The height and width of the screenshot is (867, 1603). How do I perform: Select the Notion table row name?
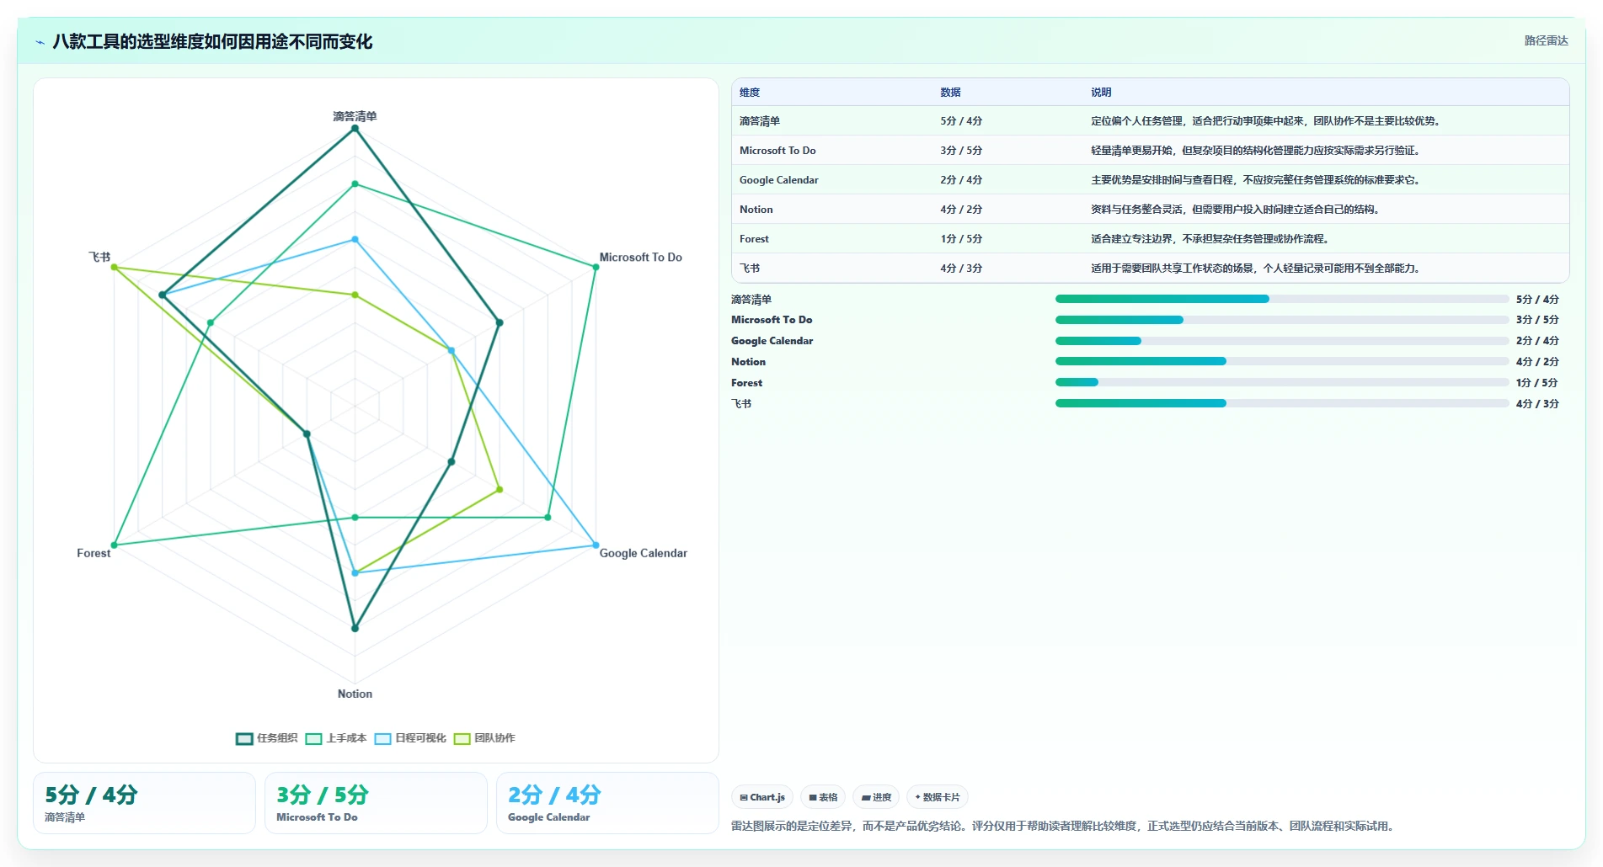(x=756, y=210)
